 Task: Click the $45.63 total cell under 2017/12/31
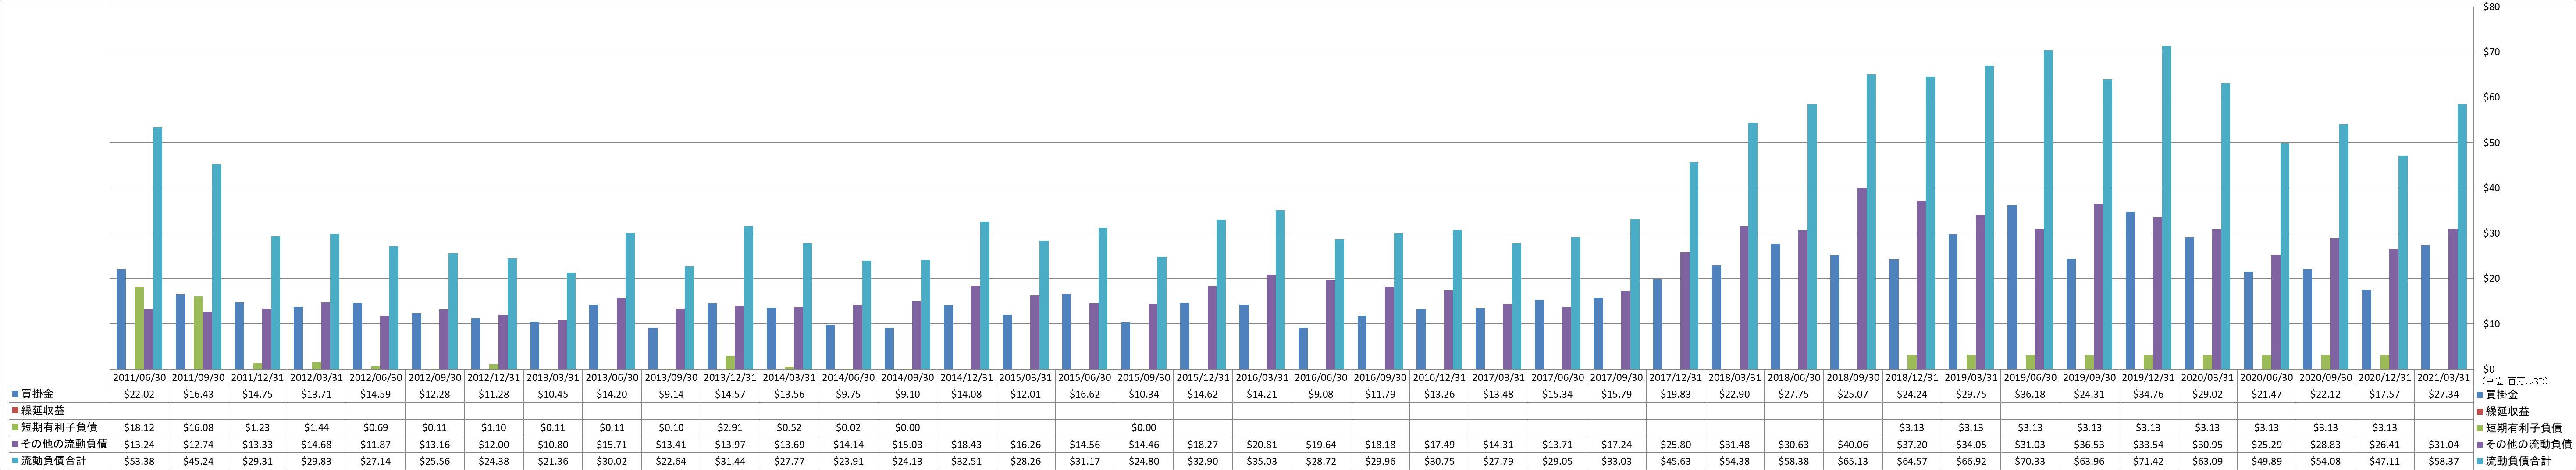(x=1675, y=460)
